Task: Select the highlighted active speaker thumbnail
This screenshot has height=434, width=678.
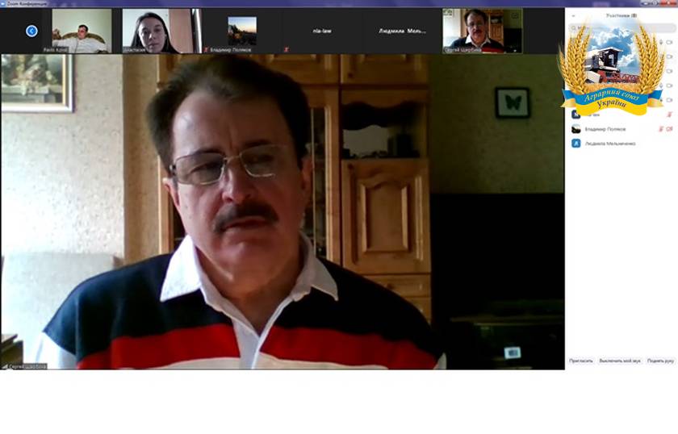Action: pyautogui.click(x=482, y=31)
